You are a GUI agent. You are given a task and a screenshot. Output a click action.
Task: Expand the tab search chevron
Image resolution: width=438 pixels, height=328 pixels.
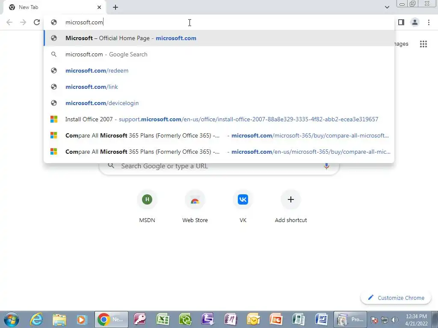tap(387, 7)
